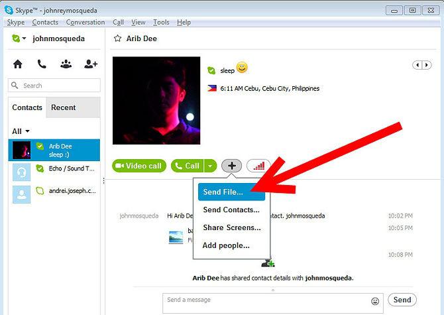Open the Home view icon

tap(18, 64)
